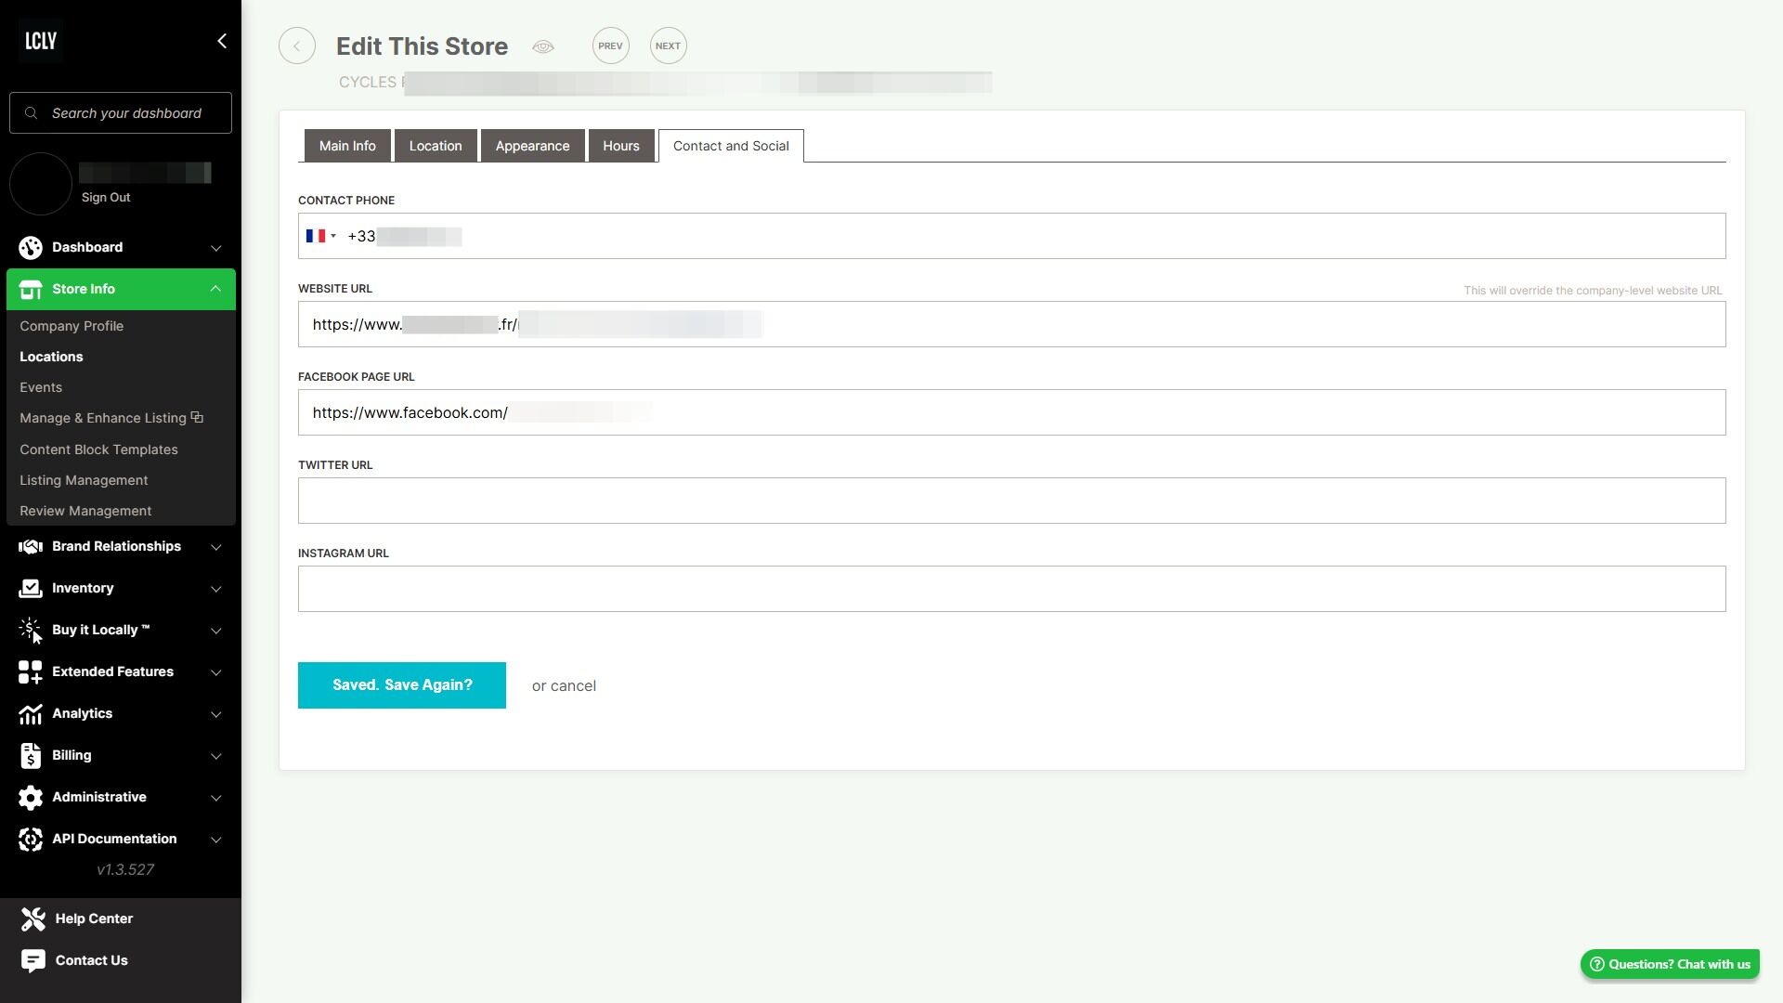Expand the Inventory section chevron

[x=215, y=589]
